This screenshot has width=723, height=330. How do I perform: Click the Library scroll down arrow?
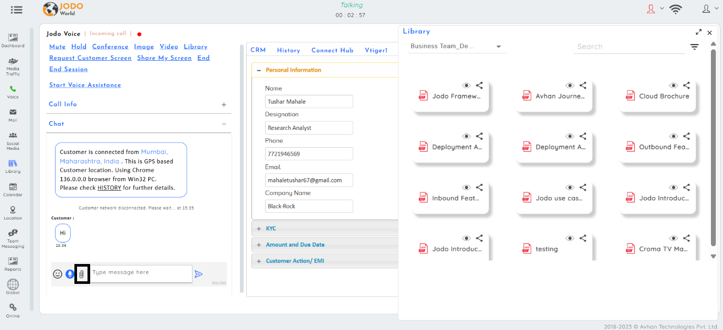click(713, 256)
